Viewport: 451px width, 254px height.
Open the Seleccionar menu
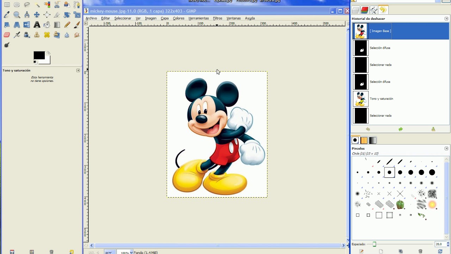123,18
